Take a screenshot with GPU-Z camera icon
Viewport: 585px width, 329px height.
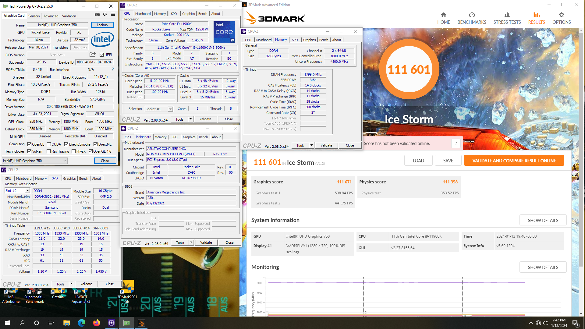pyautogui.click(x=97, y=14)
